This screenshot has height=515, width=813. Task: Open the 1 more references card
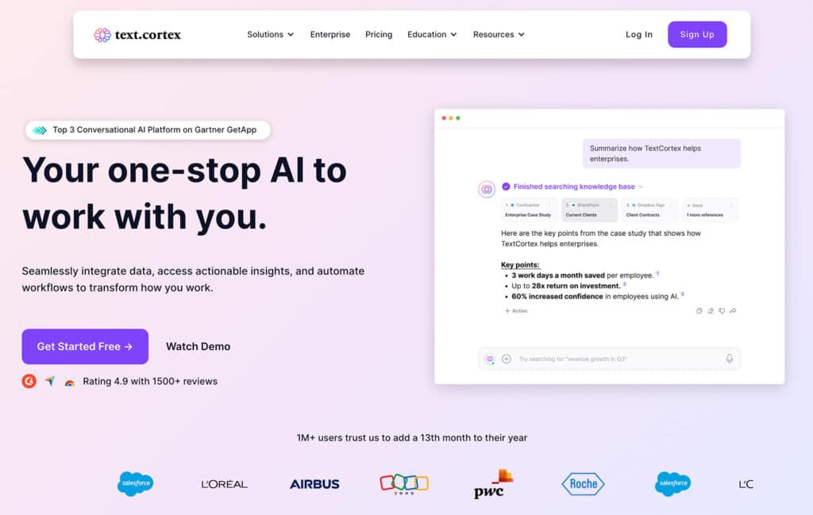click(710, 209)
